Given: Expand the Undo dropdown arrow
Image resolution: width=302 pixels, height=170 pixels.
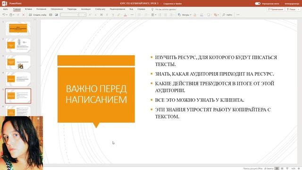Looking at the screenshot, I should (x=7, y=15).
